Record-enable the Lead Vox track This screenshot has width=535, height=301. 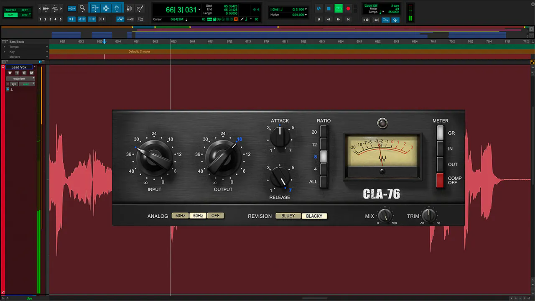10,73
